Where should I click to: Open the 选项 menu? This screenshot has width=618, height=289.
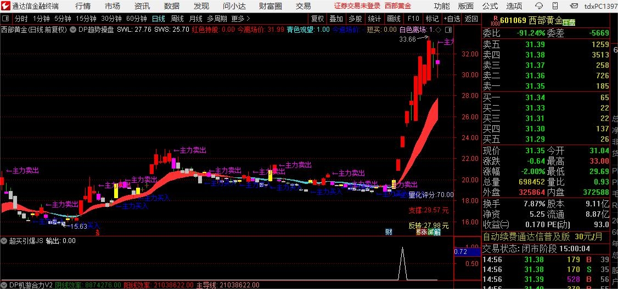514,6
